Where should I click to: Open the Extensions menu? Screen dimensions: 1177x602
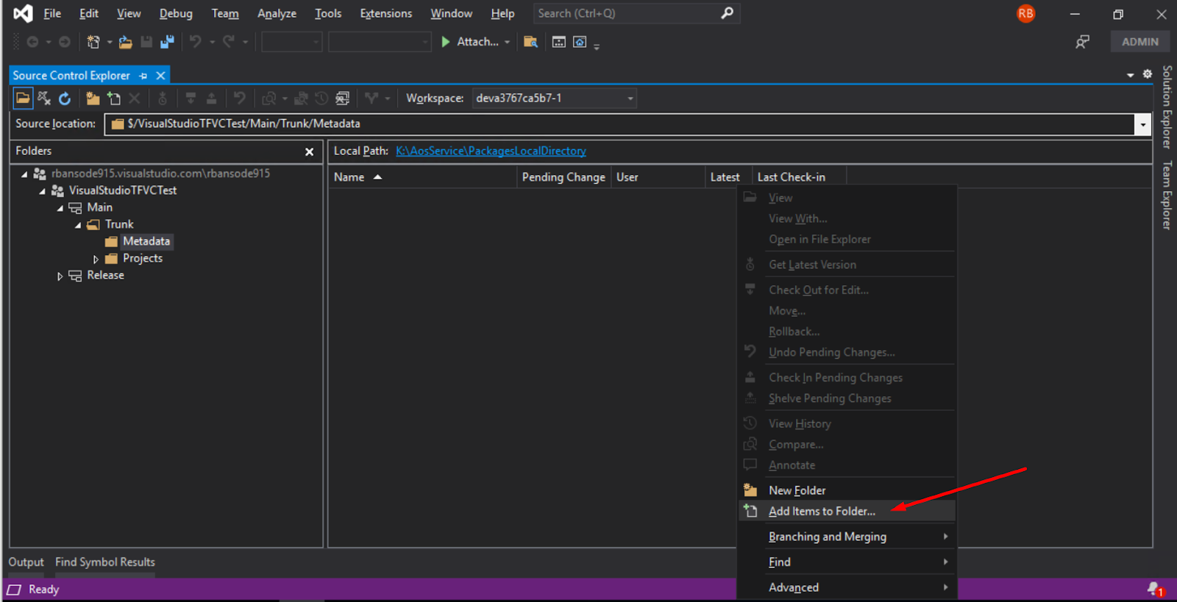(386, 13)
